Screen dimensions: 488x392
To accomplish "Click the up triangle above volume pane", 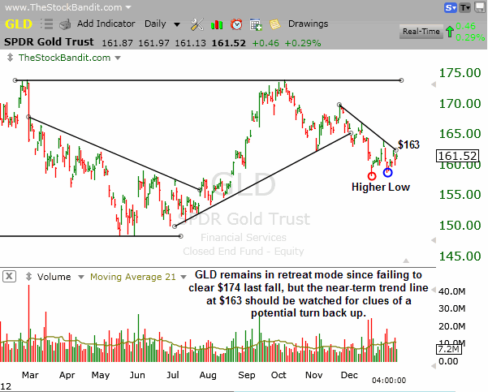I will pyautogui.click(x=406, y=261).
